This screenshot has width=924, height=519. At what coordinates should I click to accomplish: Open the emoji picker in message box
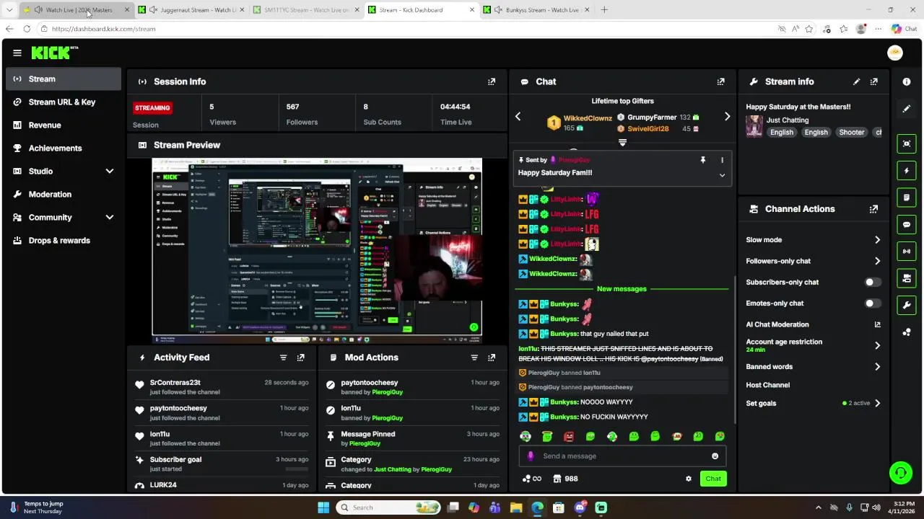tap(715, 456)
